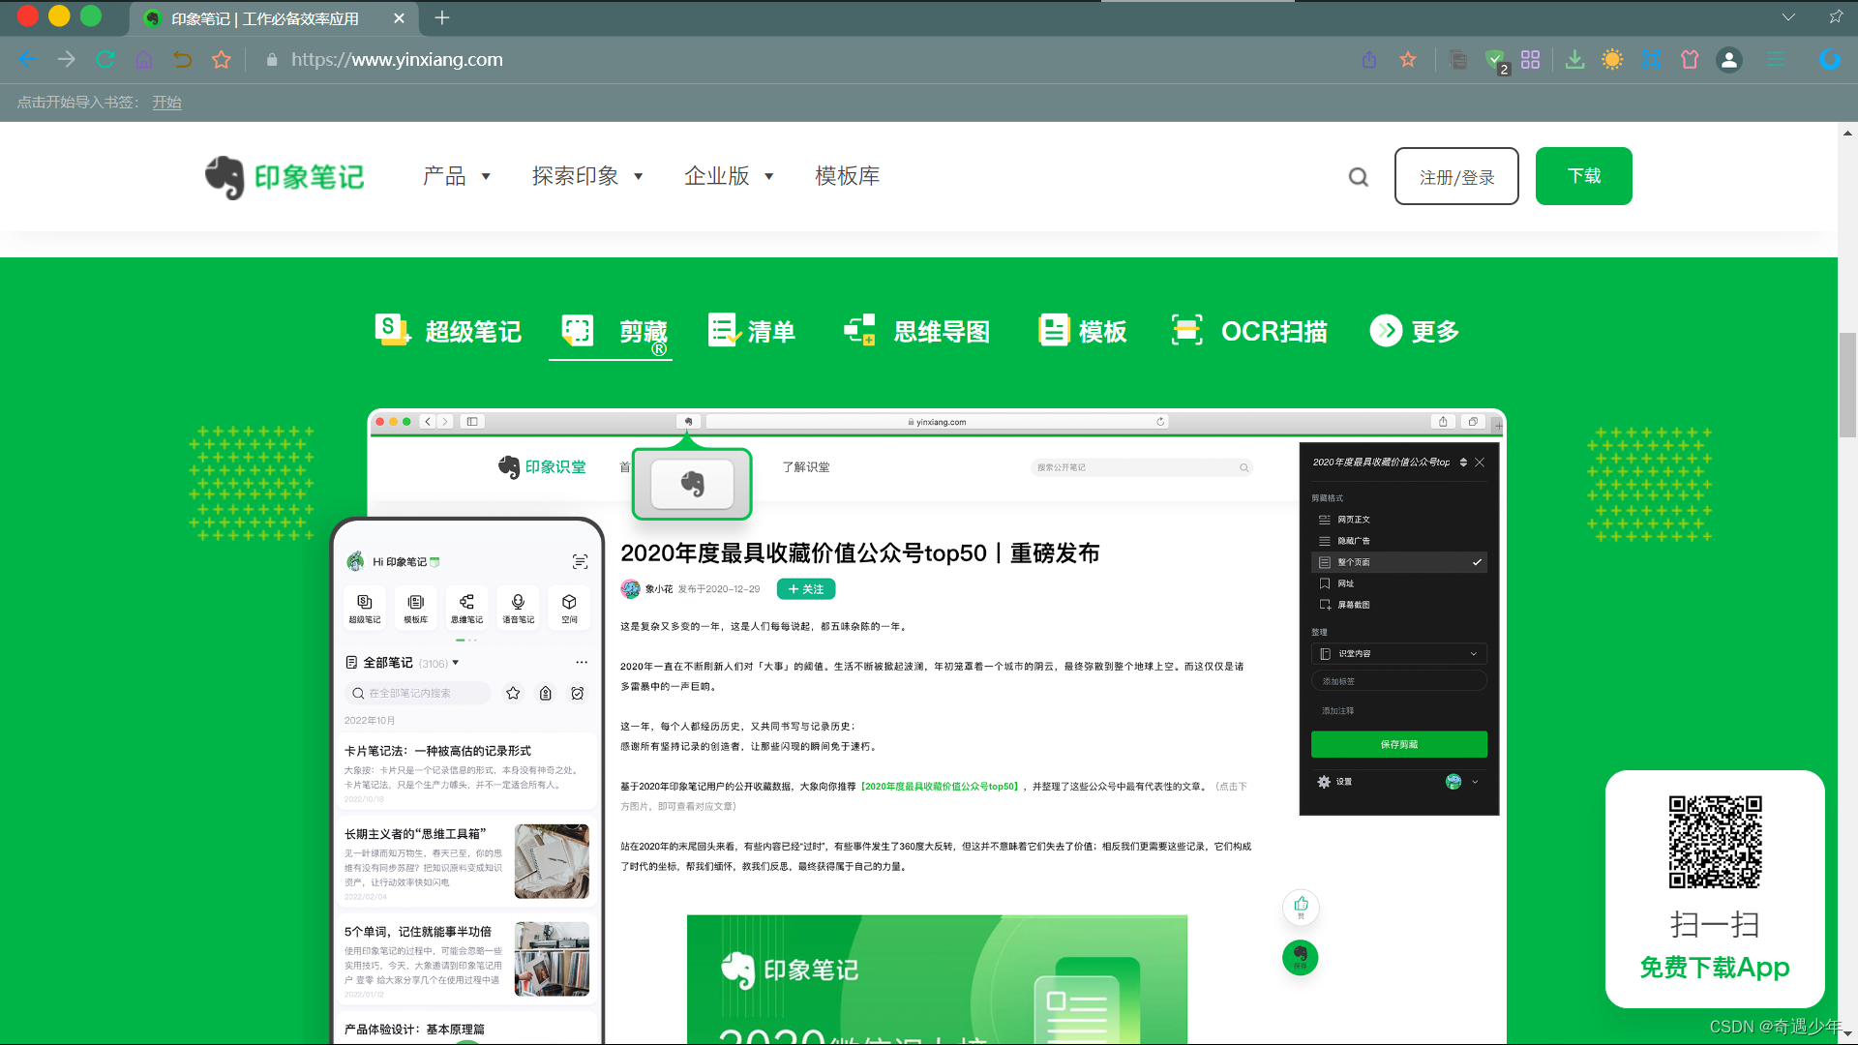Expand the account chevron at the clipper panel bottom
1858x1045 pixels.
[x=1475, y=782]
